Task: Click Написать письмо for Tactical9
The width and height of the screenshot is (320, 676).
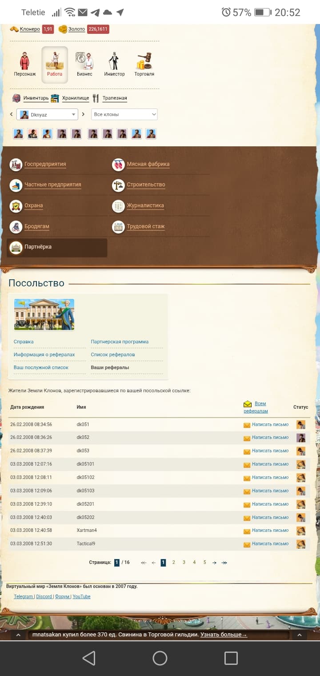Action: click(270, 544)
